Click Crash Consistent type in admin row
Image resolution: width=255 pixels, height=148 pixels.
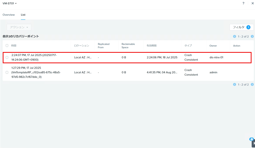click(191, 72)
